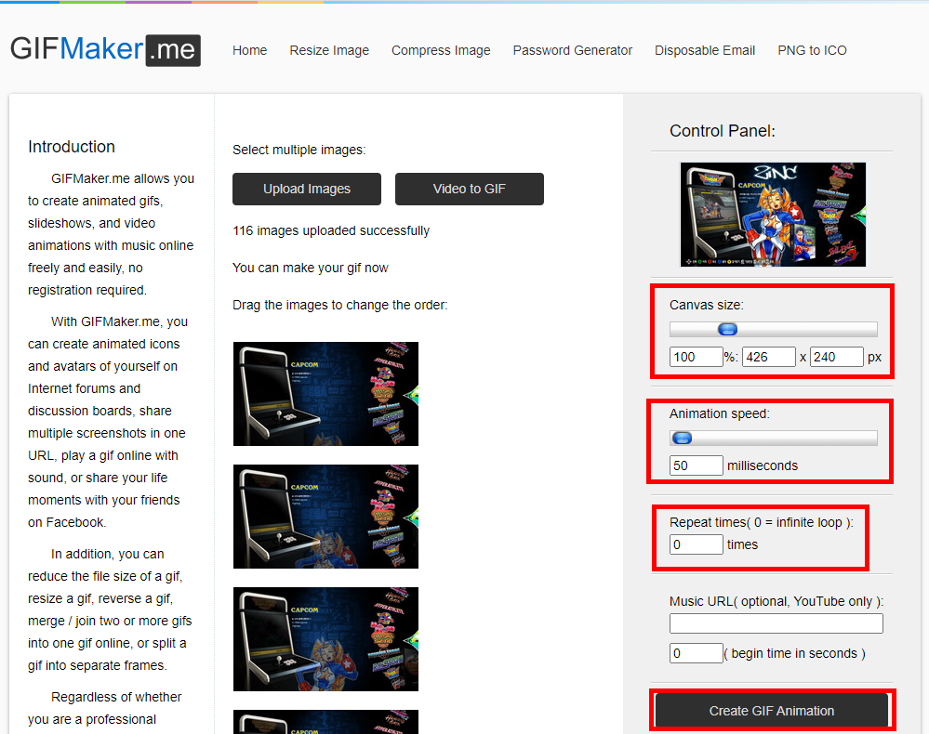Click 'Drag the images to change the order' text
This screenshot has width=929, height=734.
point(340,305)
